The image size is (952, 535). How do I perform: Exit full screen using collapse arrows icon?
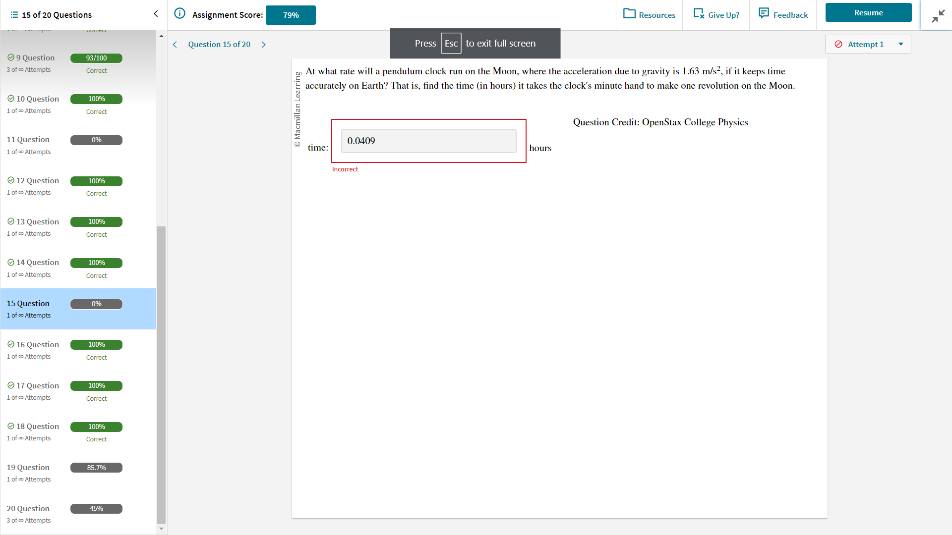tap(938, 16)
